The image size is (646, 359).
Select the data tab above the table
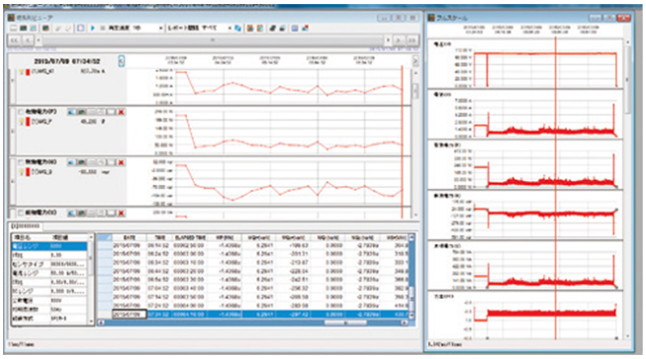coord(25,226)
